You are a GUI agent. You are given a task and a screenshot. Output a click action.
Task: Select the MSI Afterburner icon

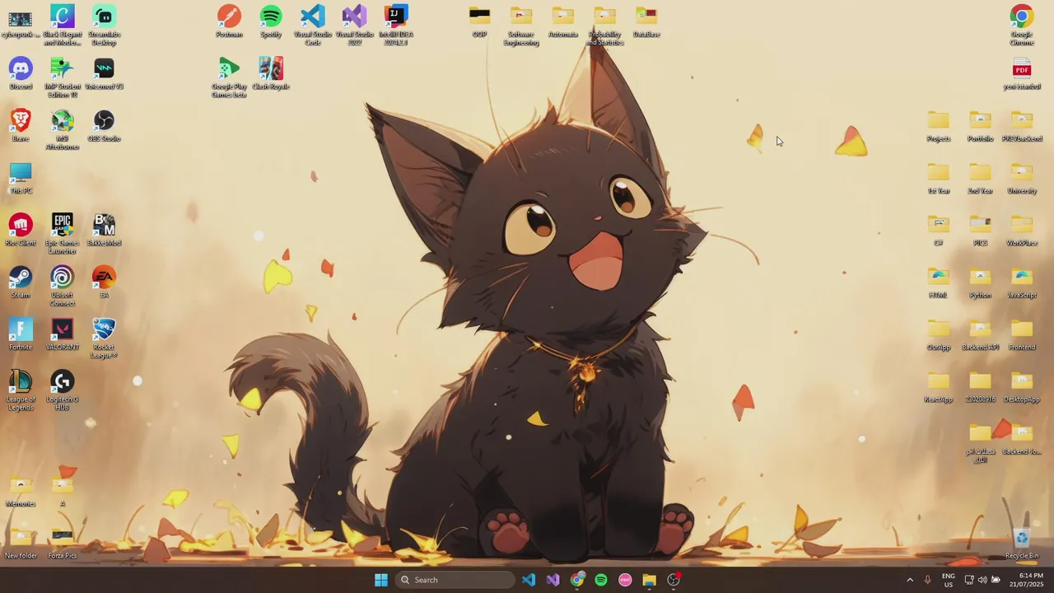tap(63, 130)
